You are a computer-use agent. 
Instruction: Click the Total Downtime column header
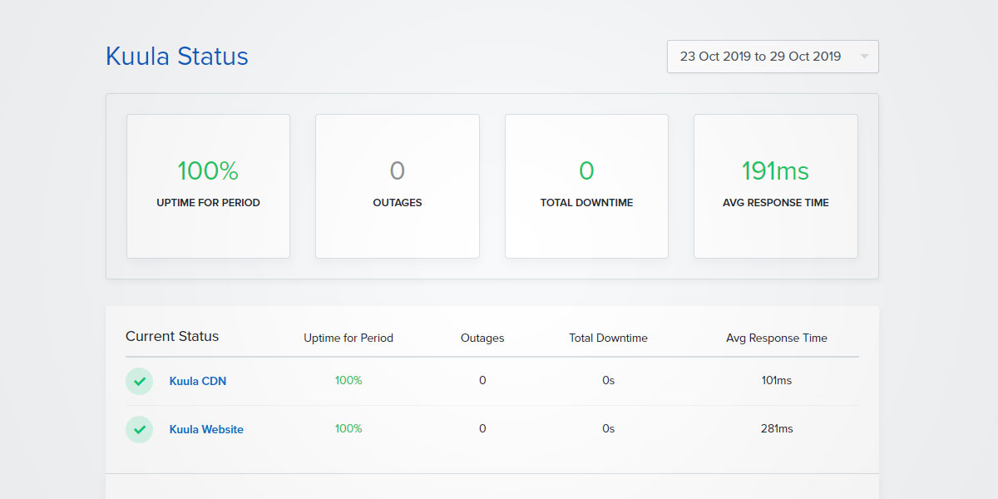coord(608,338)
